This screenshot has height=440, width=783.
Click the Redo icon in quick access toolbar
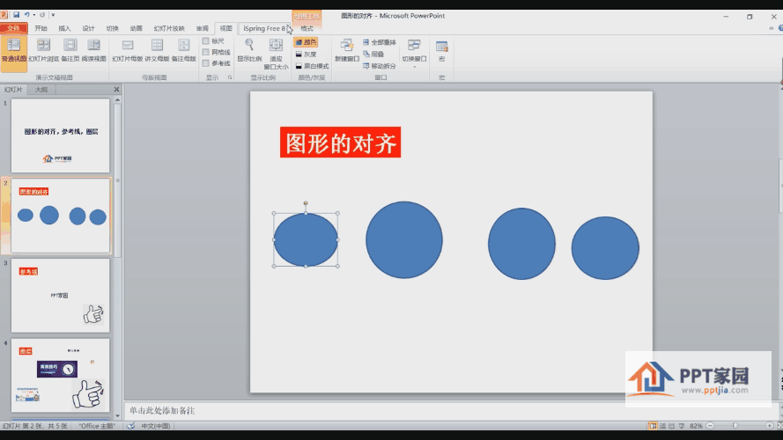[42, 15]
